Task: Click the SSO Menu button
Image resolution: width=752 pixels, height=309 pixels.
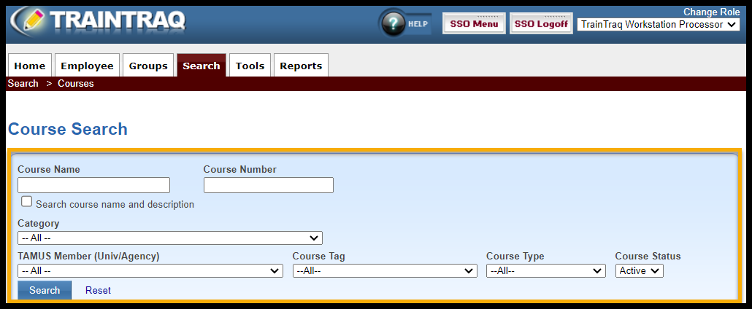Action: tap(474, 24)
